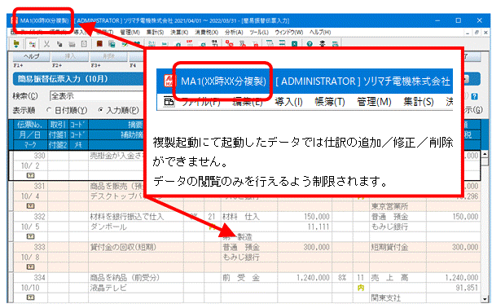The width and height of the screenshot is (492, 304).
Task: Open the round question-mark help toolbar icon
Action: pyautogui.click(x=310, y=44)
